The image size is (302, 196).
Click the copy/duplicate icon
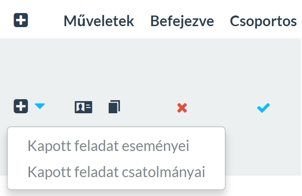pyautogui.click(x=114, y=106)
